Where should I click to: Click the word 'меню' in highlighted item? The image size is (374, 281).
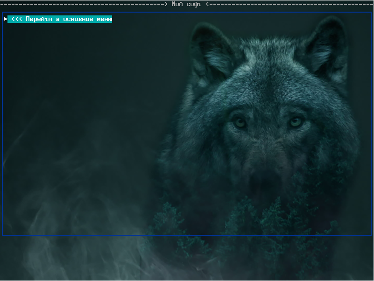pos(104,19)
